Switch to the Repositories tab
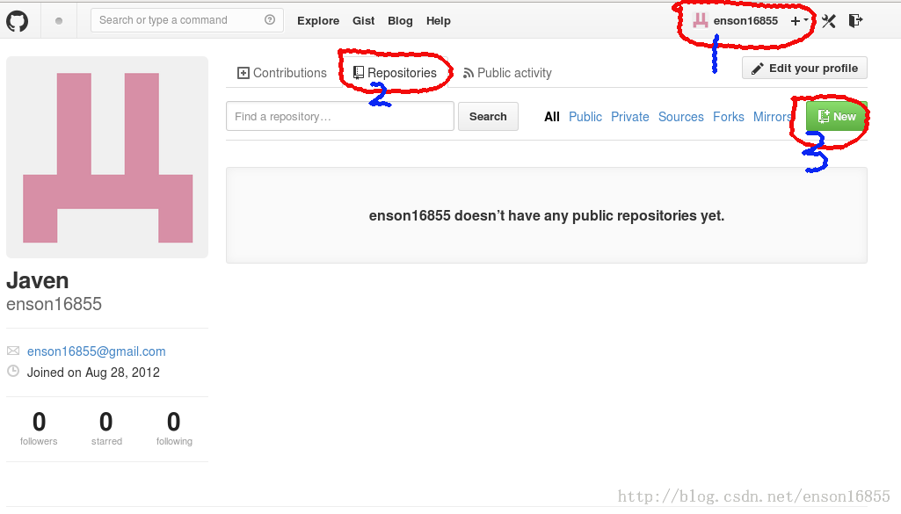The image size is (901, 514). click(x=395, y=73)
